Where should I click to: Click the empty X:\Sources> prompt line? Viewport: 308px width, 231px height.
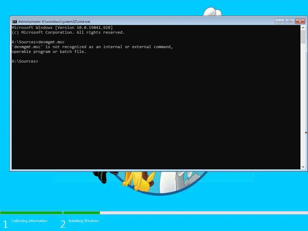pos(25,61)
